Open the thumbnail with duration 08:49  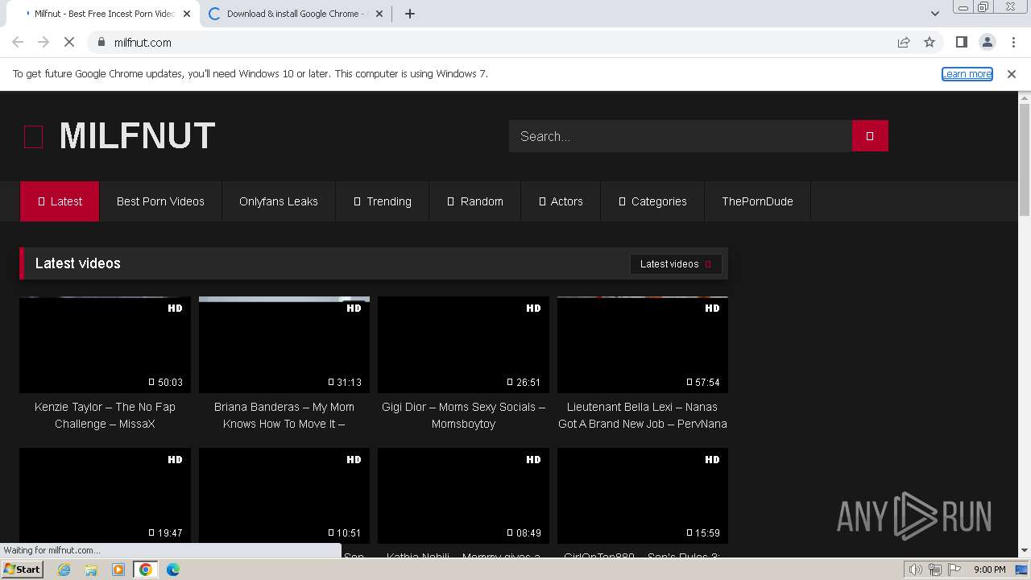coord(463,495)
